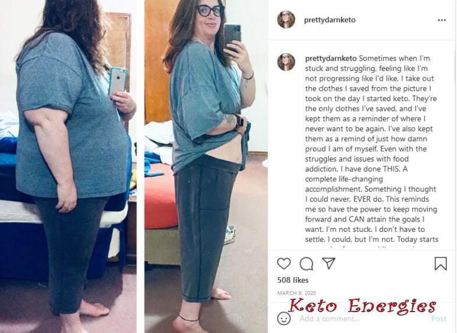
Task: Select the after mirror selfie photo
Action: click(206, 166)
